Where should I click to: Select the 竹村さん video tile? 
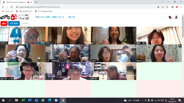[23, 35]
